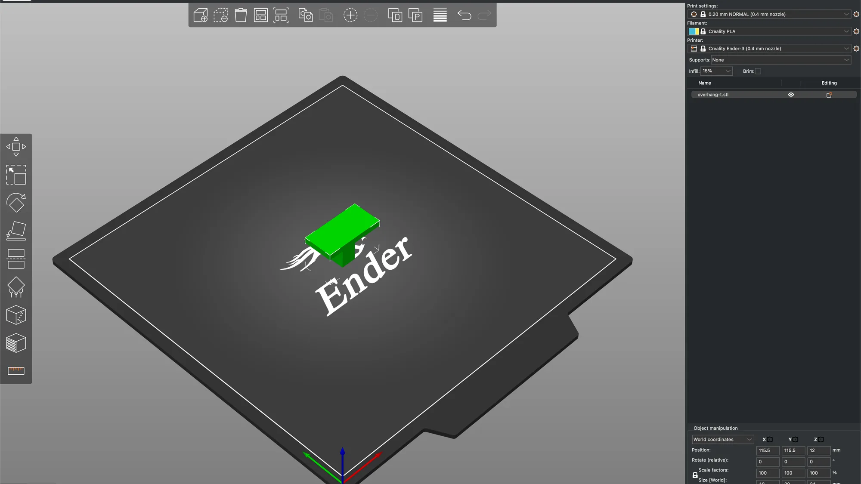Click the Split to objects icon
Screen dimensions: 861x484
[395, 15]
